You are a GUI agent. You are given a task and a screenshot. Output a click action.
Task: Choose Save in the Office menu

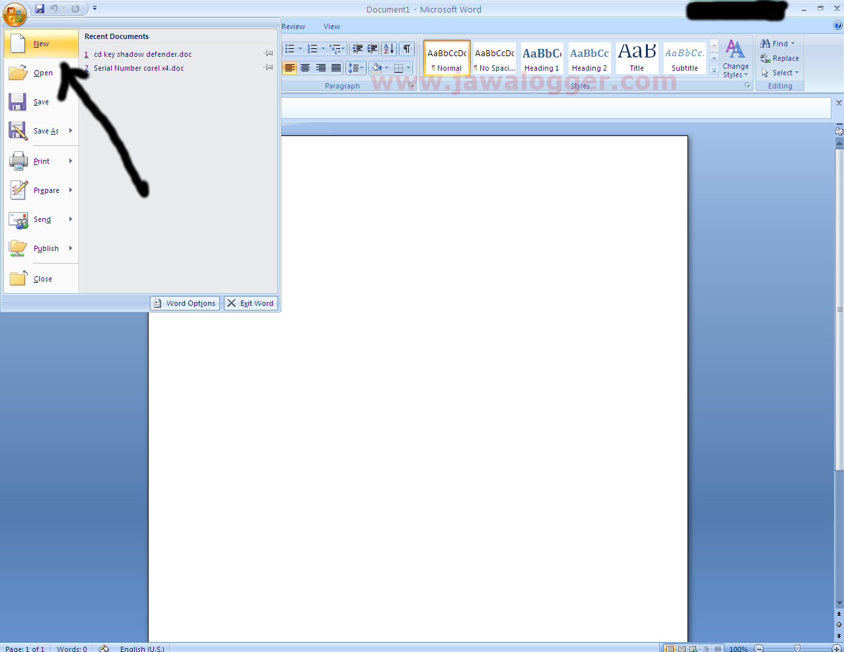coord(41,102)
